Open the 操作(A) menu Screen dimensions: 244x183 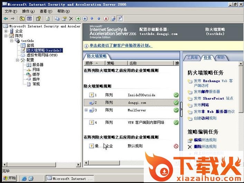tap(28, 11)
